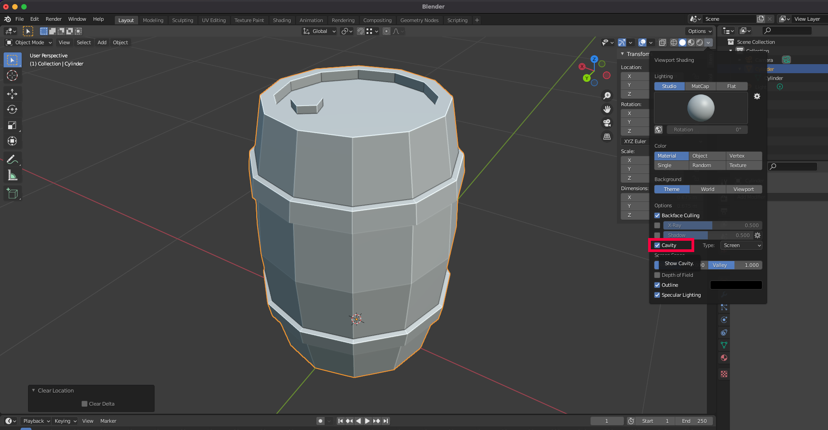Screen dimensions: 828x430
Task: Select the Move tool
Action: [x=12, y=94]
